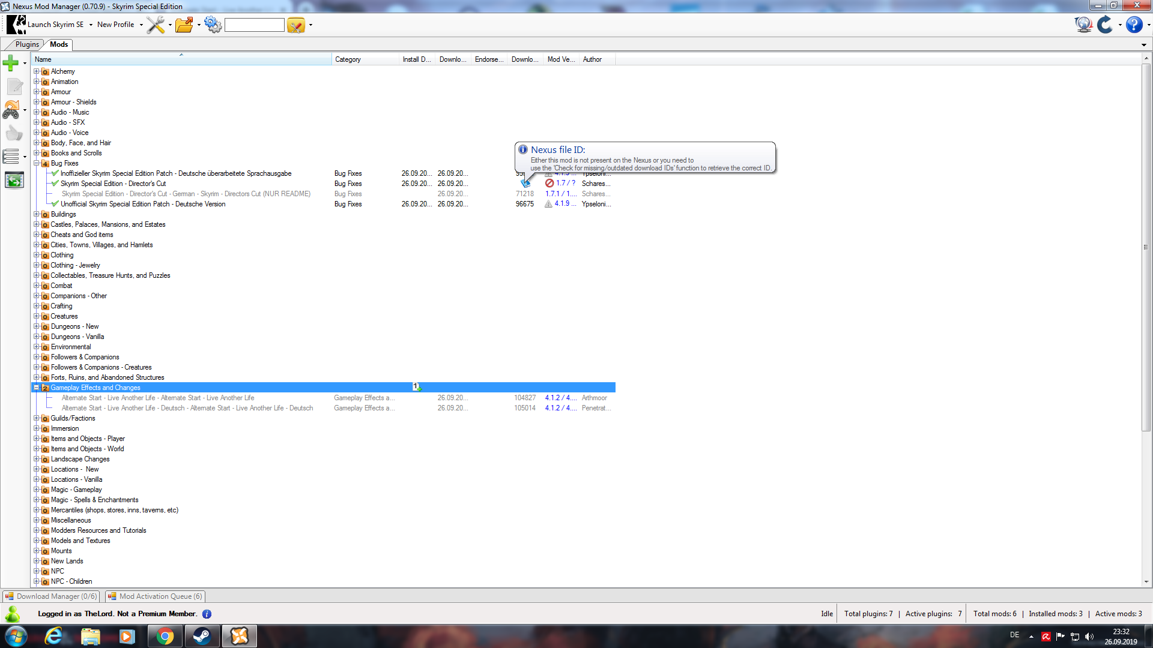Switch to the Plugins tab
Screen dimensions: 1153x648
[27, 44]
